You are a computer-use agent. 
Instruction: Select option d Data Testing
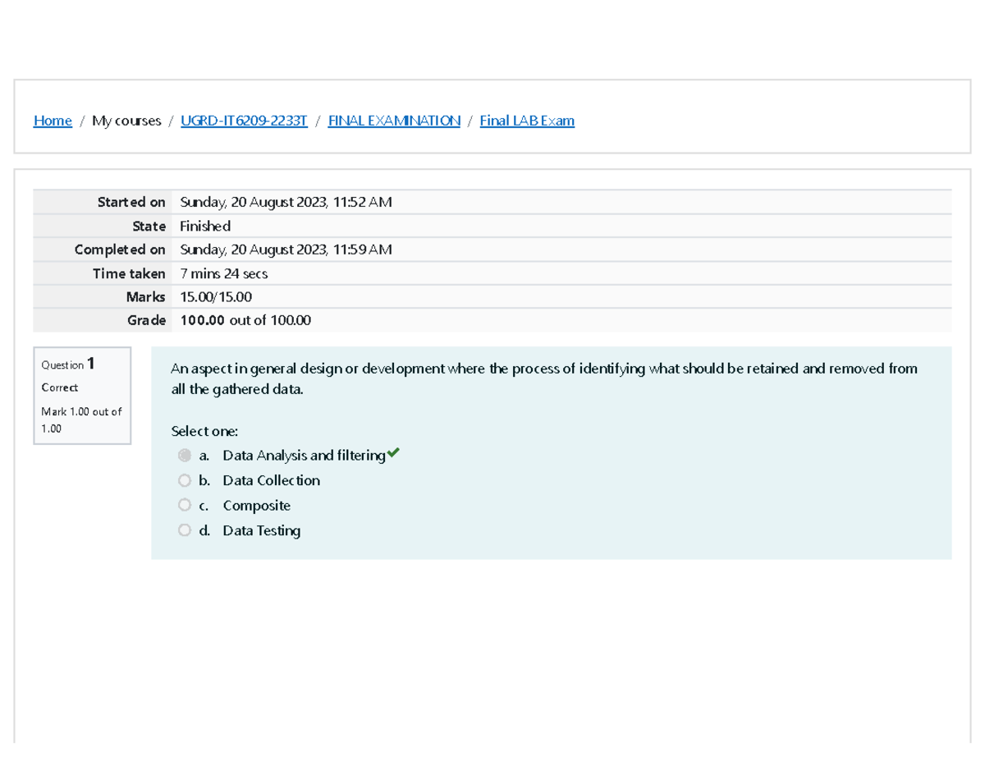[185, 529]
